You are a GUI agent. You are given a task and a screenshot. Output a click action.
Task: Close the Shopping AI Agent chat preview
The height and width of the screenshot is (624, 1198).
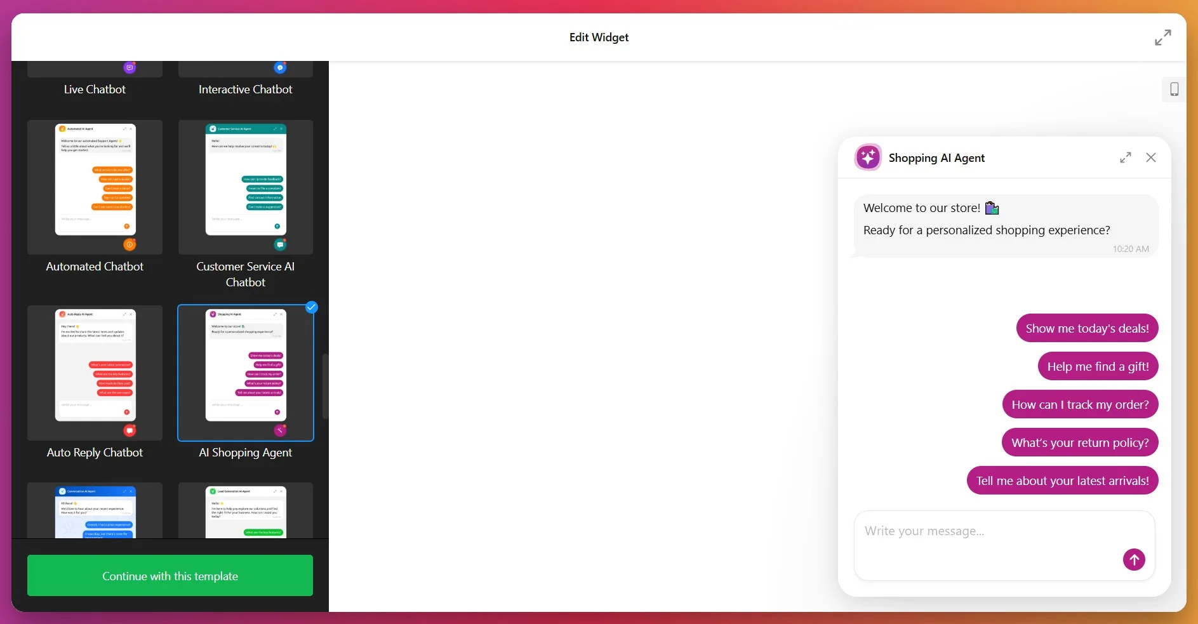click(1151, 157)
